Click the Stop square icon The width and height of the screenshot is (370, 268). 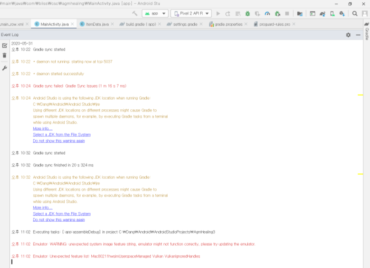287,14
